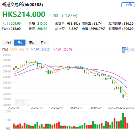Image resolution: width=138 pixels, height=133 pixels.
Task: Click the 2020/2/5 date axis label
Action: coord(57,108)
